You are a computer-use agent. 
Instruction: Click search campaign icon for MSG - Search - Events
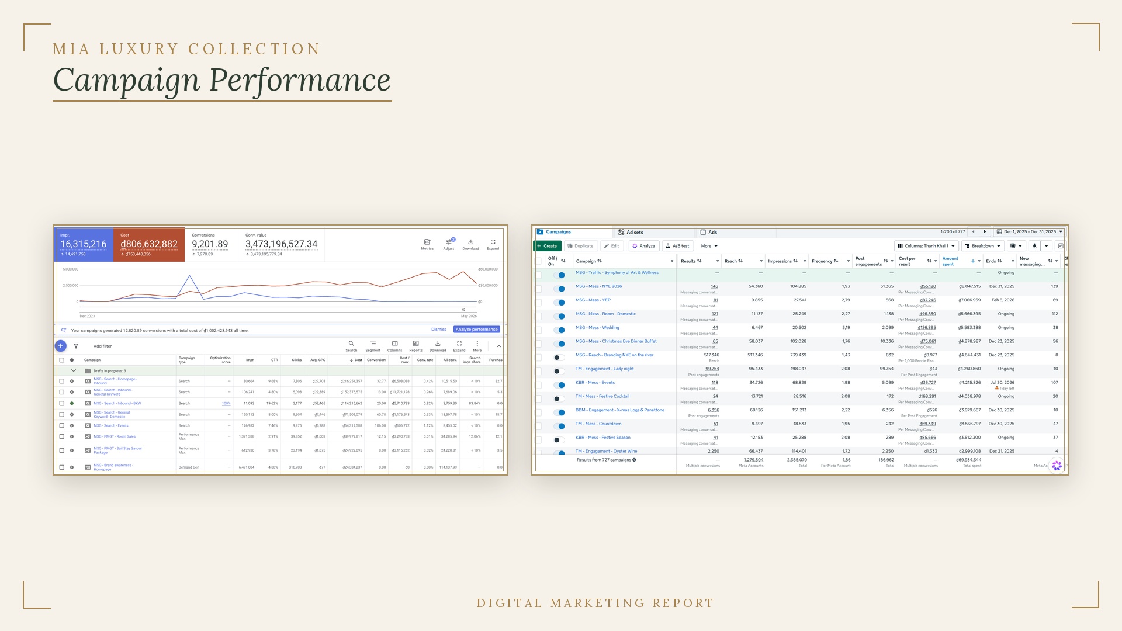[88, 425]
